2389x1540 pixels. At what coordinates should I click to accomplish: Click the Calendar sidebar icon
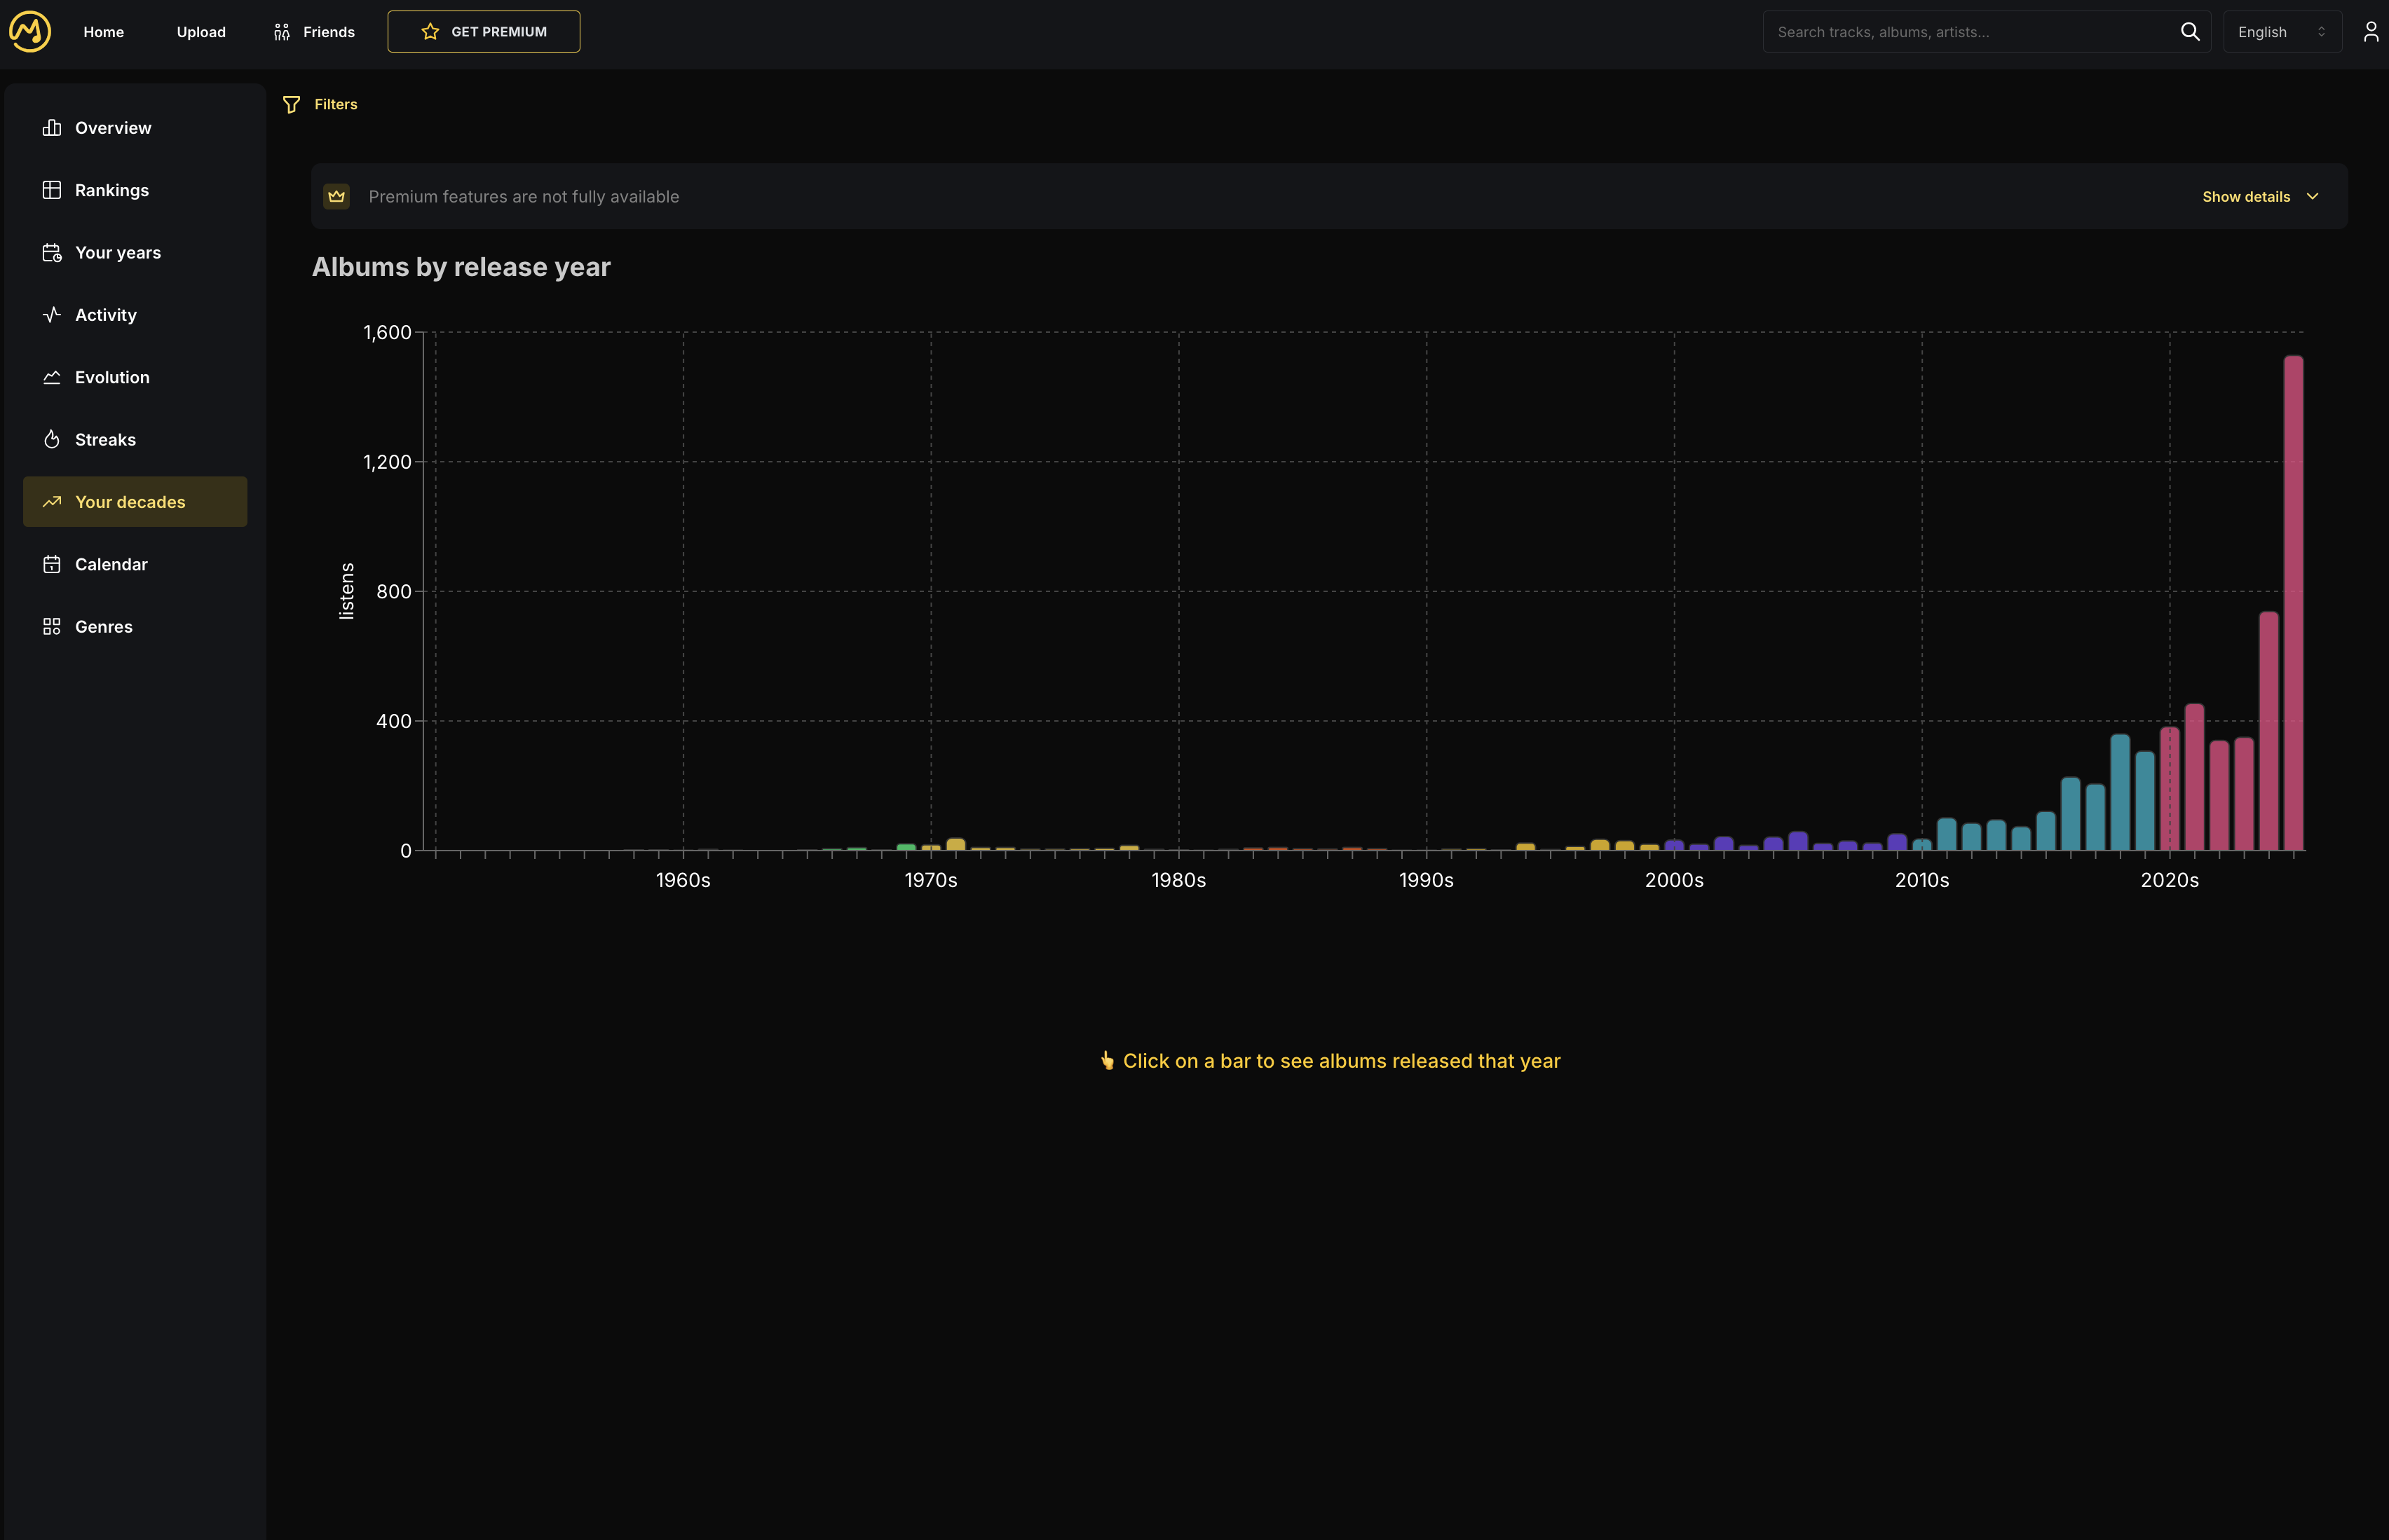[x=52, y=564]
